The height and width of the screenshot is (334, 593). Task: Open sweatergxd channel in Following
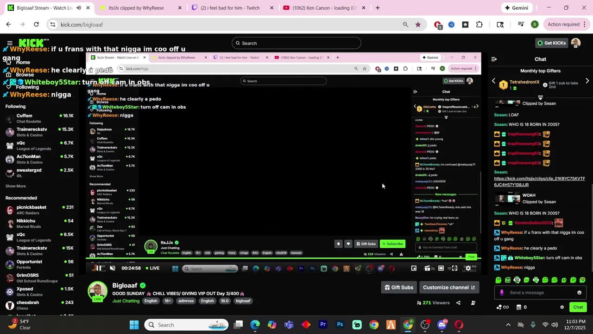(x=40, y=173)
